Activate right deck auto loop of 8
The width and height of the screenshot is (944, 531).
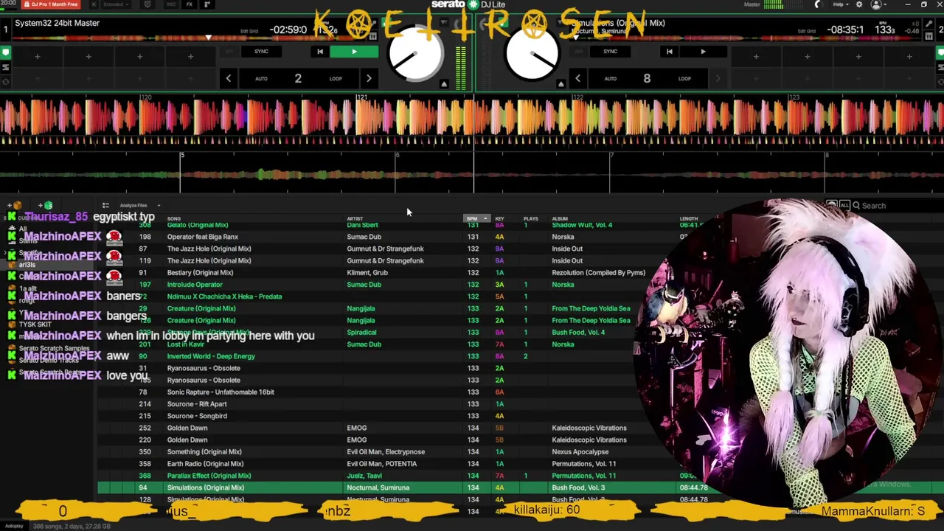(647, 78)
